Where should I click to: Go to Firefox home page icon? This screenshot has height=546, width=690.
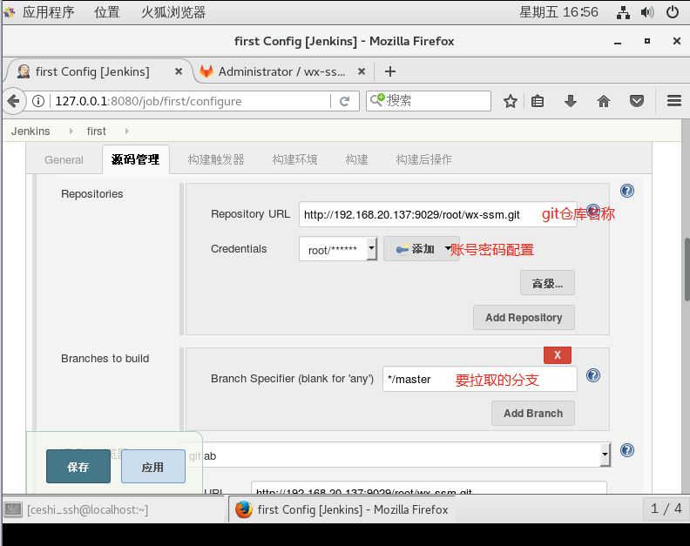pyautogui.click(x=604, y=101)
